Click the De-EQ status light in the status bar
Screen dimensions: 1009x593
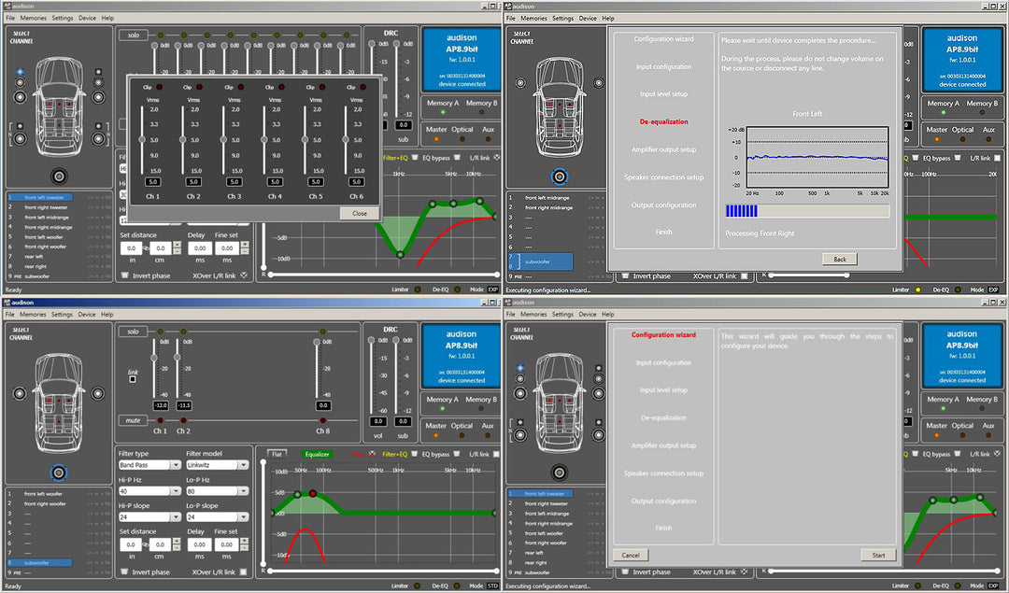pyautogui.click(x=457, y=289)
